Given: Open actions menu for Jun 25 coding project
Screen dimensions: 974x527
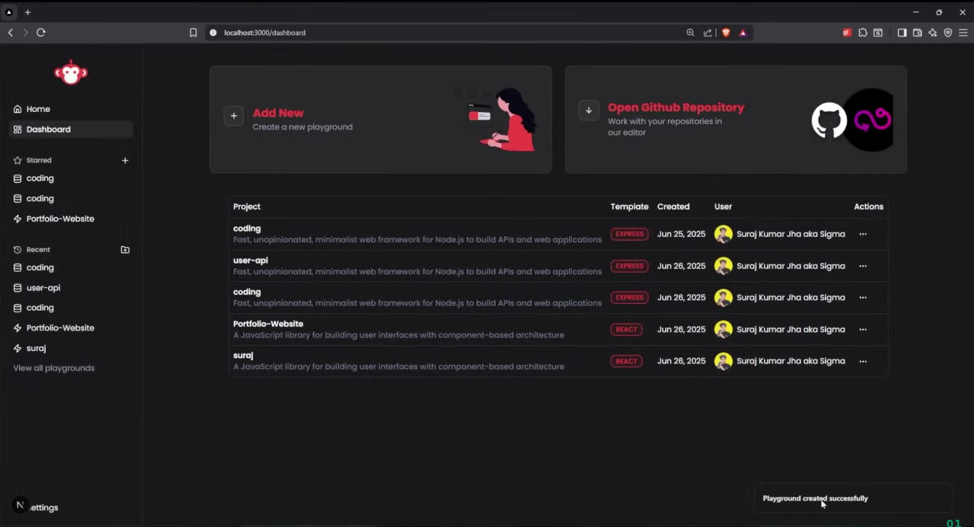Looking at the screenshot, I should coord(863,234).
